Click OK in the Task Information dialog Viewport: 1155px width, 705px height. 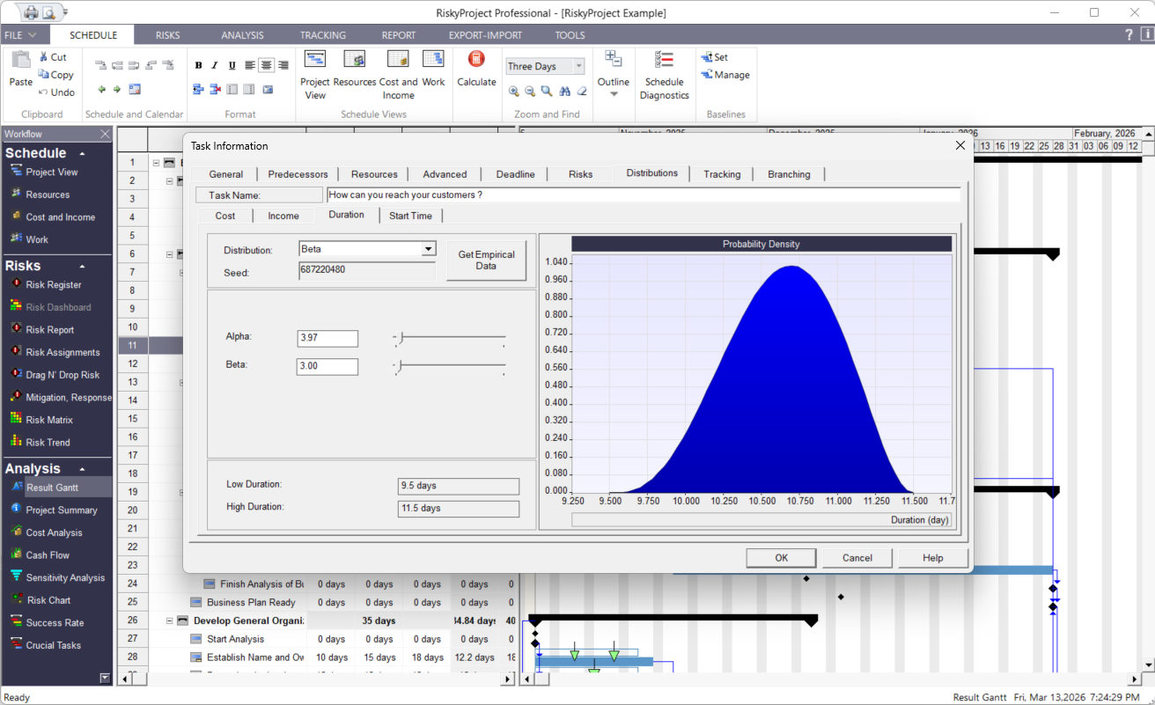(x=780, y=557)
